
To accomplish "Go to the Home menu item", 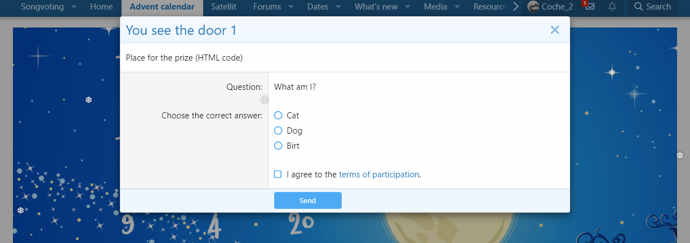I will click(x=101, y=7).
